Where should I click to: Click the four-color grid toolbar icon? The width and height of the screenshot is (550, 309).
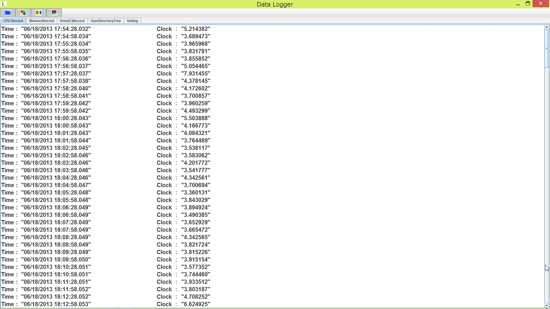coord(23,13)
